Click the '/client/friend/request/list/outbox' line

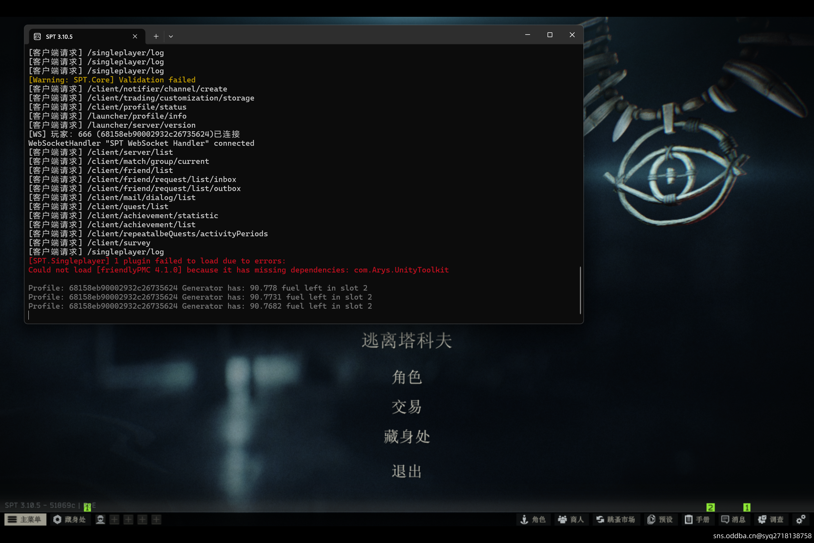pos(135,188)
